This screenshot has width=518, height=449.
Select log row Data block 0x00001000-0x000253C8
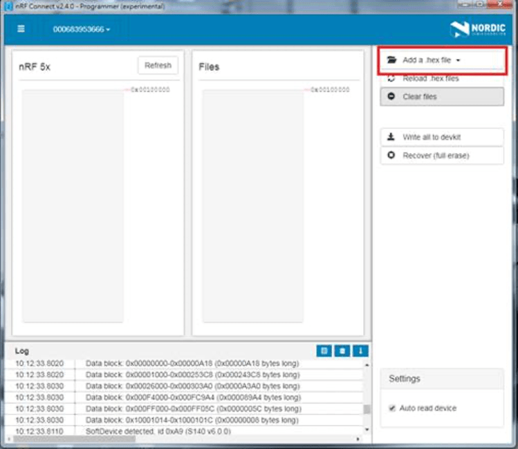[x=184, y=375]
